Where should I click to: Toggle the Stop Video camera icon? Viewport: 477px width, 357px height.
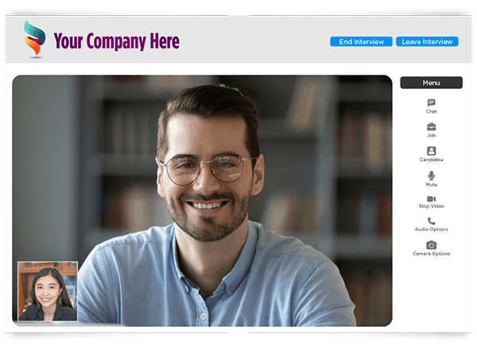[431, 199]
